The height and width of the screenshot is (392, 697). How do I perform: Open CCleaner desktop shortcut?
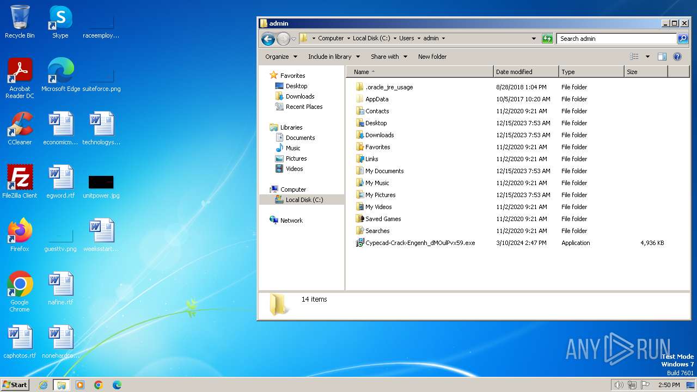coord(20,128)
